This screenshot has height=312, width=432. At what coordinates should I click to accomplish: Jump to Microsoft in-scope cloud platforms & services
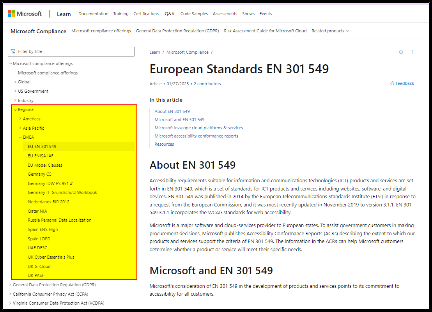pyautogui.click(x=198, y=128)
